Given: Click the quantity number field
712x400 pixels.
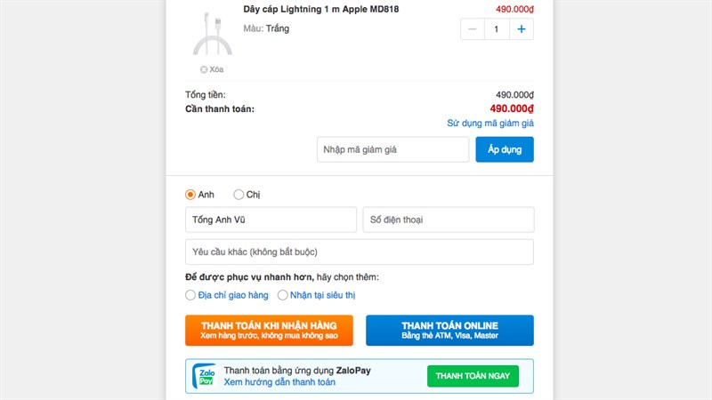Looking at the screenshot, I should click(497, 29).
